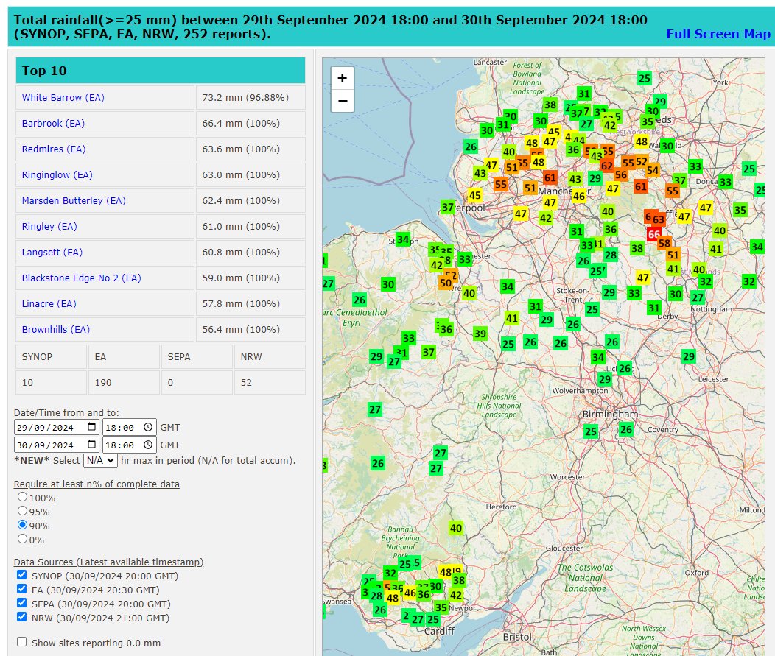Select 100% complete data requirement

22,497
